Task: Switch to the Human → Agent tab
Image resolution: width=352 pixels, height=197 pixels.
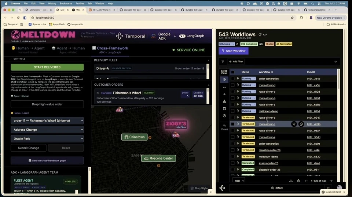Action: click(x=28, y=50)
